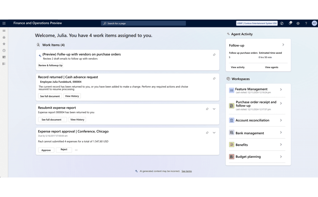Go to Home in left sidebar
318x197 pixels.
tap(4, 37)
